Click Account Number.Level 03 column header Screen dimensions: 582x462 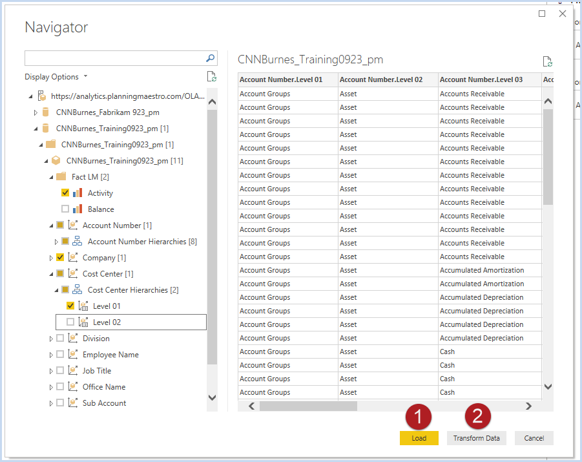(490, 80)
